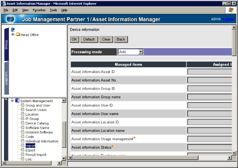The image size is (238, 168).
Task: Select Result Import in the tree
Action: 36,155
